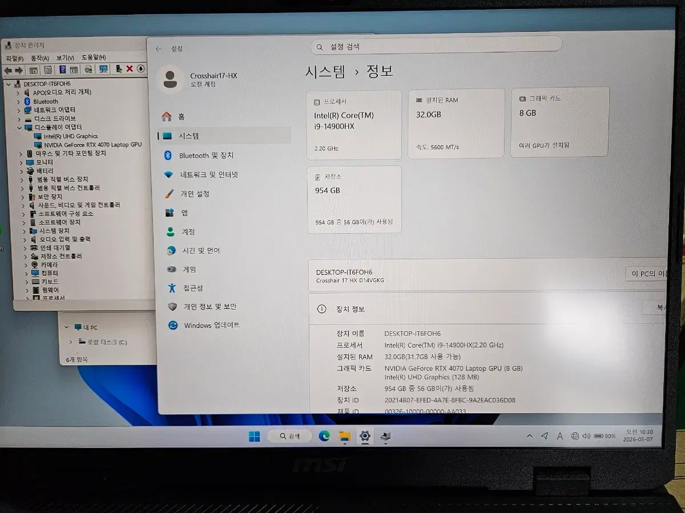
Task: Click the 그래픽 카드 8 GB card
Action: [560, 122]
